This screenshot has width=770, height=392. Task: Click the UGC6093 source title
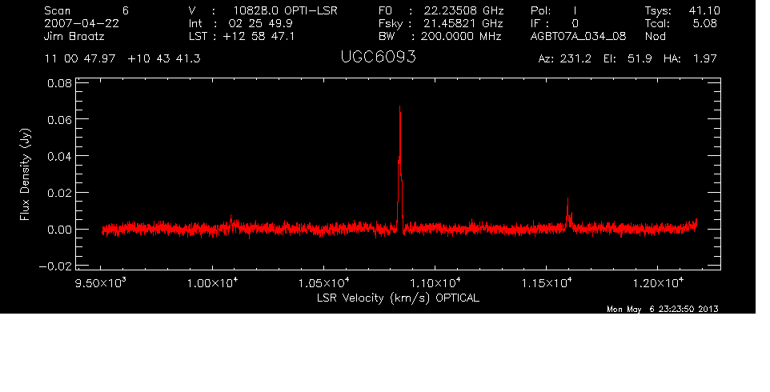pos(378,58)
